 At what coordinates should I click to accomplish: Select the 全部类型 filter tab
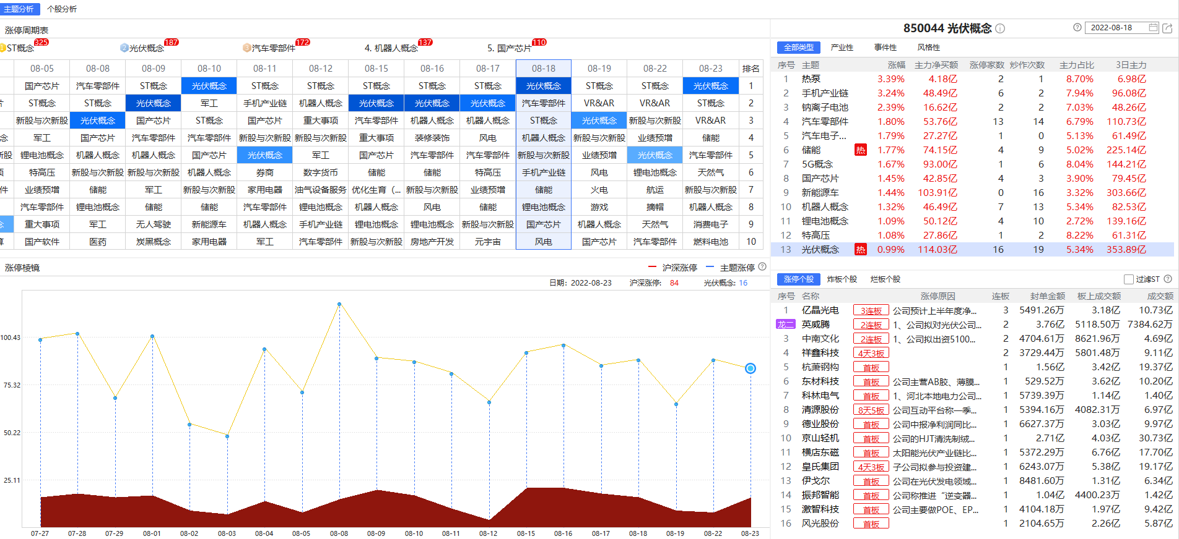pos(799,47)
